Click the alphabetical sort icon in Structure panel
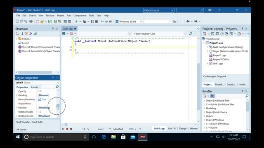This screenshot has height=148, width=264. tap(17, 34)
